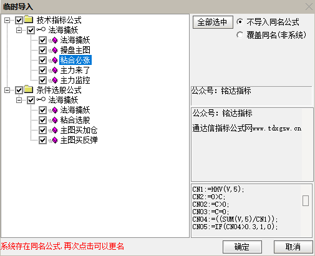Uncheck the 主力来了 checkbox

point(42,71)
